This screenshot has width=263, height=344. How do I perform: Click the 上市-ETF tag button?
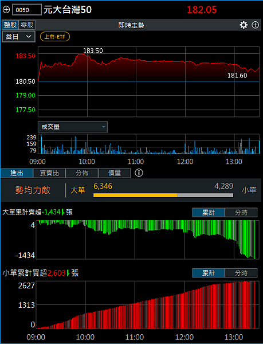[55, 37]
